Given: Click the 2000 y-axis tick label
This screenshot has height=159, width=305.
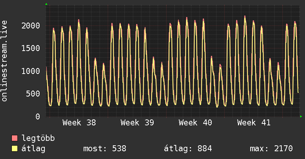Looking at the screenshot, I should point(31,26).
